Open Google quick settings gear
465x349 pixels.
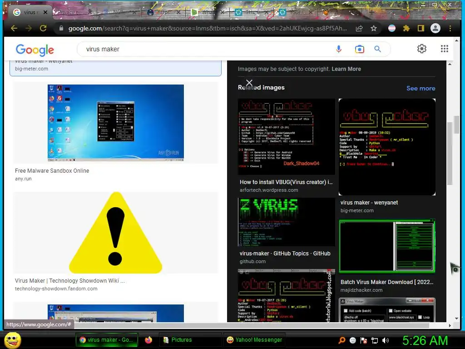(422, 49)
